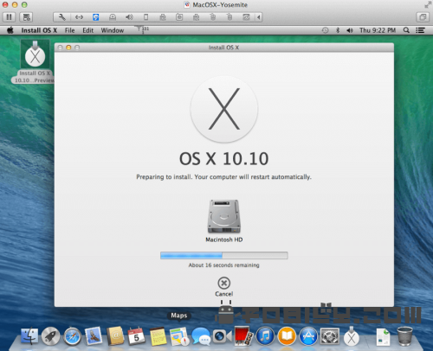Open the File menu

tap(69, 30)
